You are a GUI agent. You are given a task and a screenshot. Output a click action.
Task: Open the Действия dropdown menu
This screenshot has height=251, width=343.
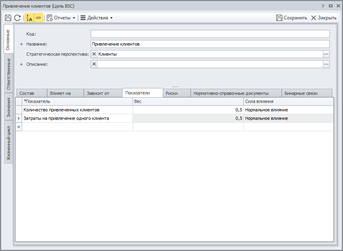96,18
